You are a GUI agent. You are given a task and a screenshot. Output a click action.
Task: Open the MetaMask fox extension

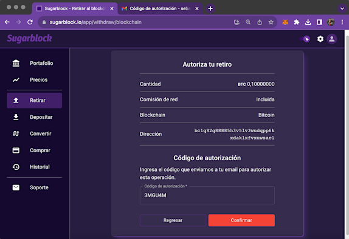pos(285,22)
